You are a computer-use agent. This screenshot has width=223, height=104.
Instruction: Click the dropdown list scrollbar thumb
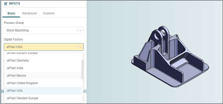pos(82,69)
